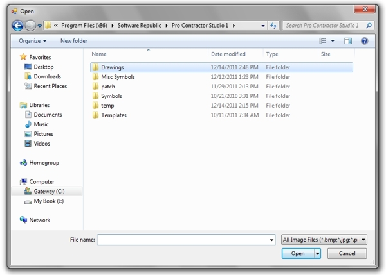
Task: Toggle the preview pane icon
Action: pos(348,41)
